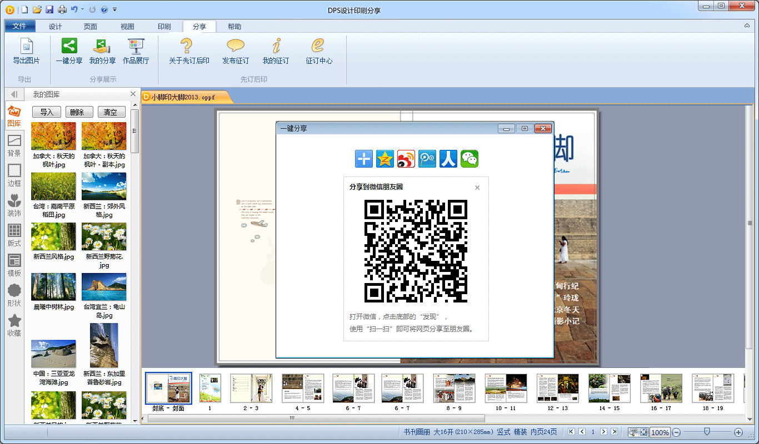Screen dimensions: 759x444
Task: Click the zoom slider handle
Action: coord(707,431)
